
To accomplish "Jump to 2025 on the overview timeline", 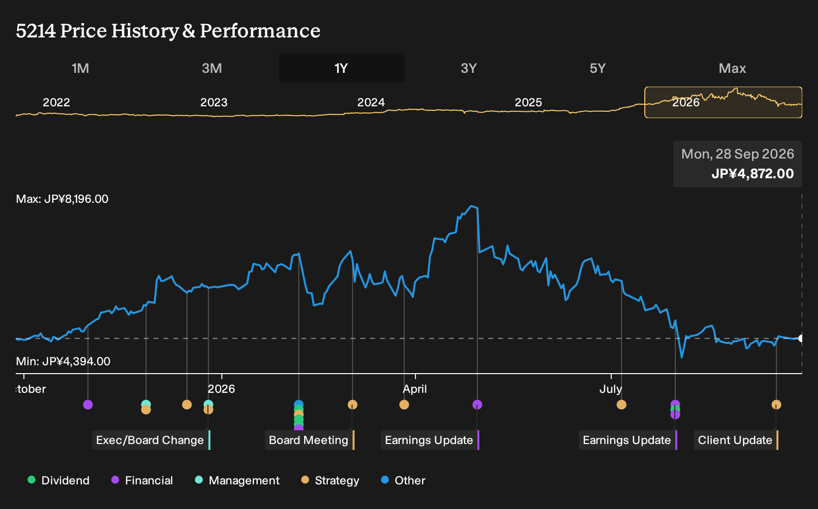I will point(528,102).
